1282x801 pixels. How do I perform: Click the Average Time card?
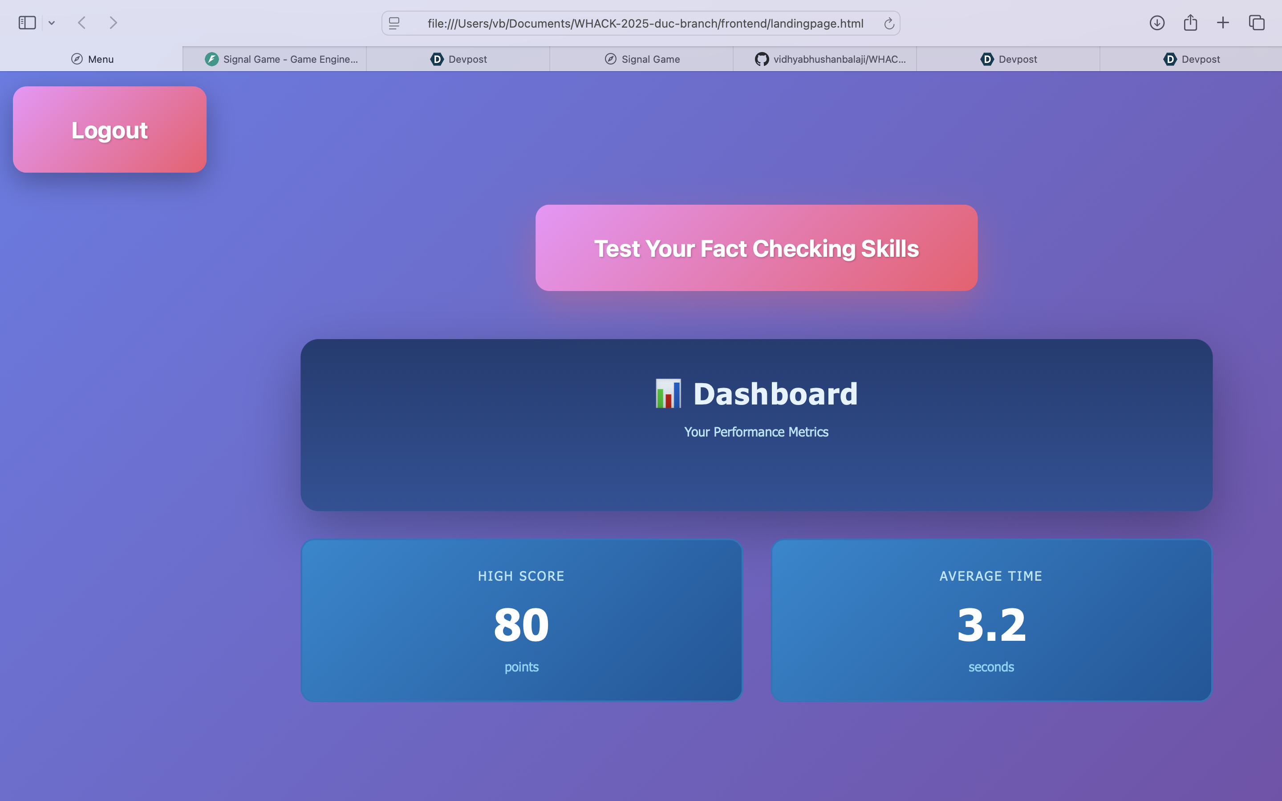(990, 620)
